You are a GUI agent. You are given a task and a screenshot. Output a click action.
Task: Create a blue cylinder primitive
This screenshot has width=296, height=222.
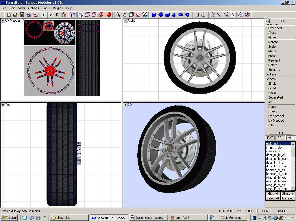coord(167,15)
